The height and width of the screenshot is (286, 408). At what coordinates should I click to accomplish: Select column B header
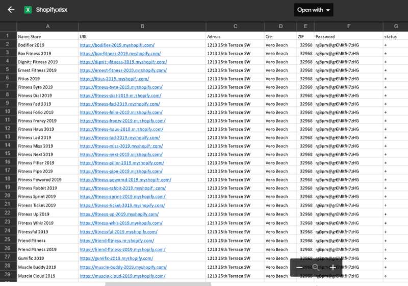tap(142, 26)
